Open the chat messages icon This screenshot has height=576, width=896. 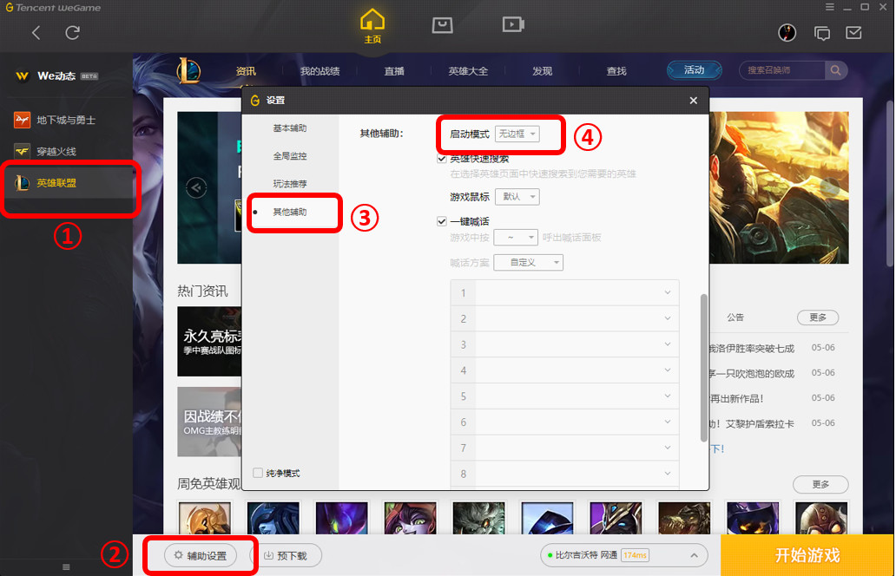click(x=822, y=32)
